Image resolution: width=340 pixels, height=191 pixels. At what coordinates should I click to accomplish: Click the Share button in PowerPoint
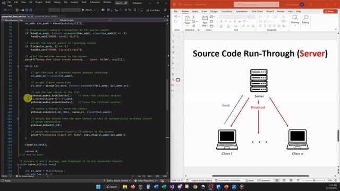point(330,11)
